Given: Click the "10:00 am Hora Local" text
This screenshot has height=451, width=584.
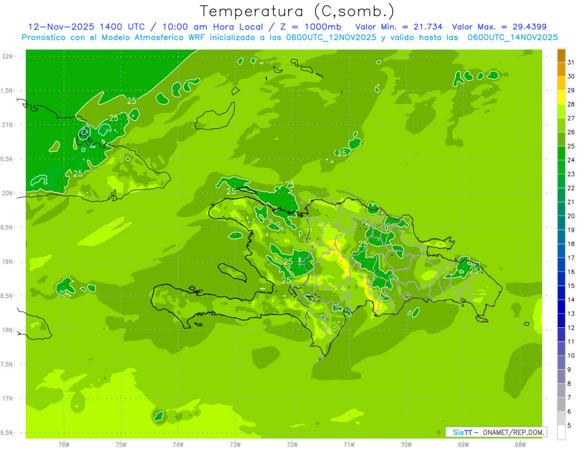Looking at the screenshot, I should click(212, 27).
